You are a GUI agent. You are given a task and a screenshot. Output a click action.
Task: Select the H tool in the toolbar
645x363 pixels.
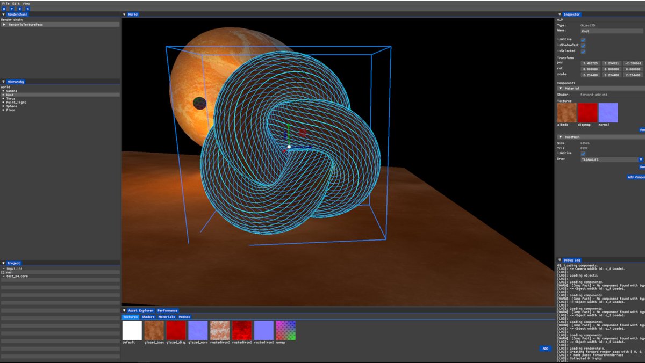[5, 9]
